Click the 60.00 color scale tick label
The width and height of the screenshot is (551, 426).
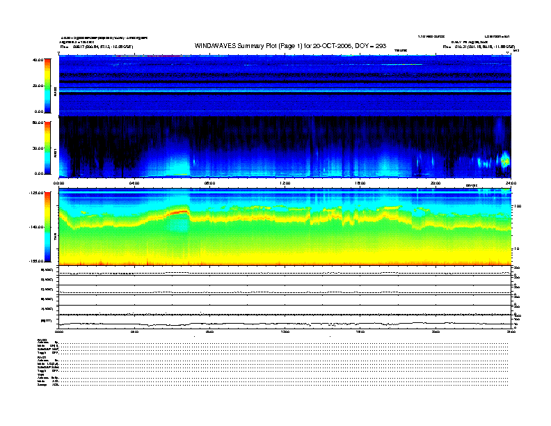pos(38,123)
